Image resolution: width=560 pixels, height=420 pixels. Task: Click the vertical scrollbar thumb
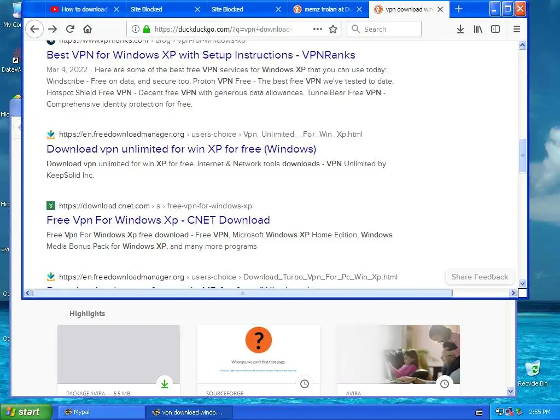coord(522,156)
